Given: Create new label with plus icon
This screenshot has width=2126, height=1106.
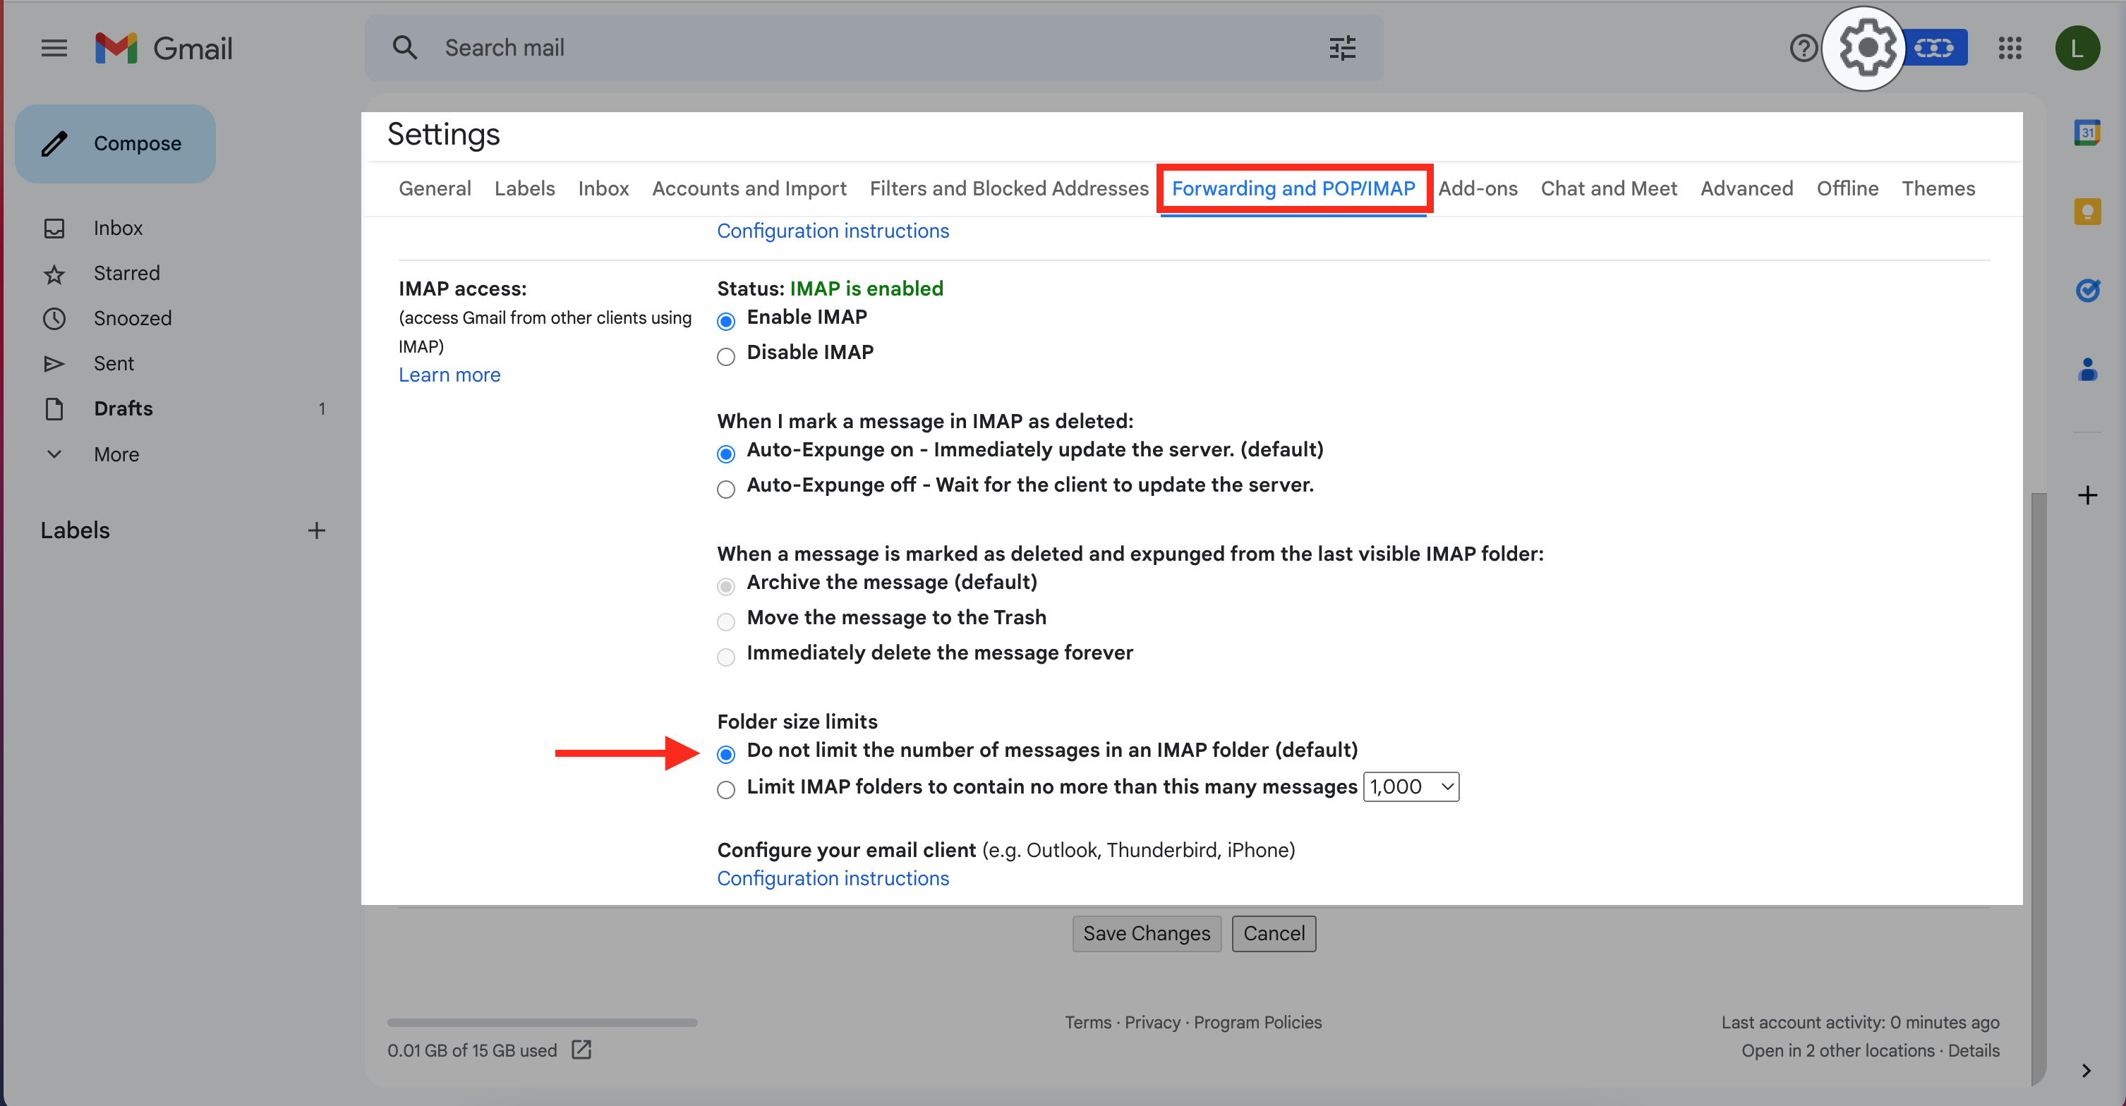Looking at the screenshot, I should point(316,530).
